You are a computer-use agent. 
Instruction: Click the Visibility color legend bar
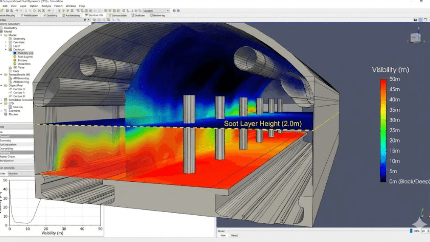pos(383,130)
